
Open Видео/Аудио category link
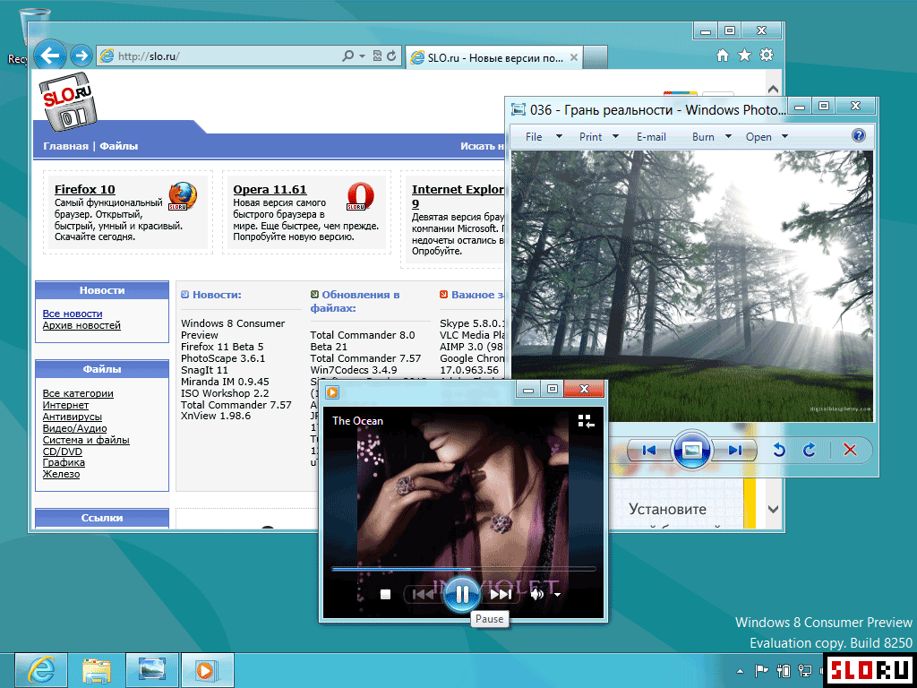(74, 428)
